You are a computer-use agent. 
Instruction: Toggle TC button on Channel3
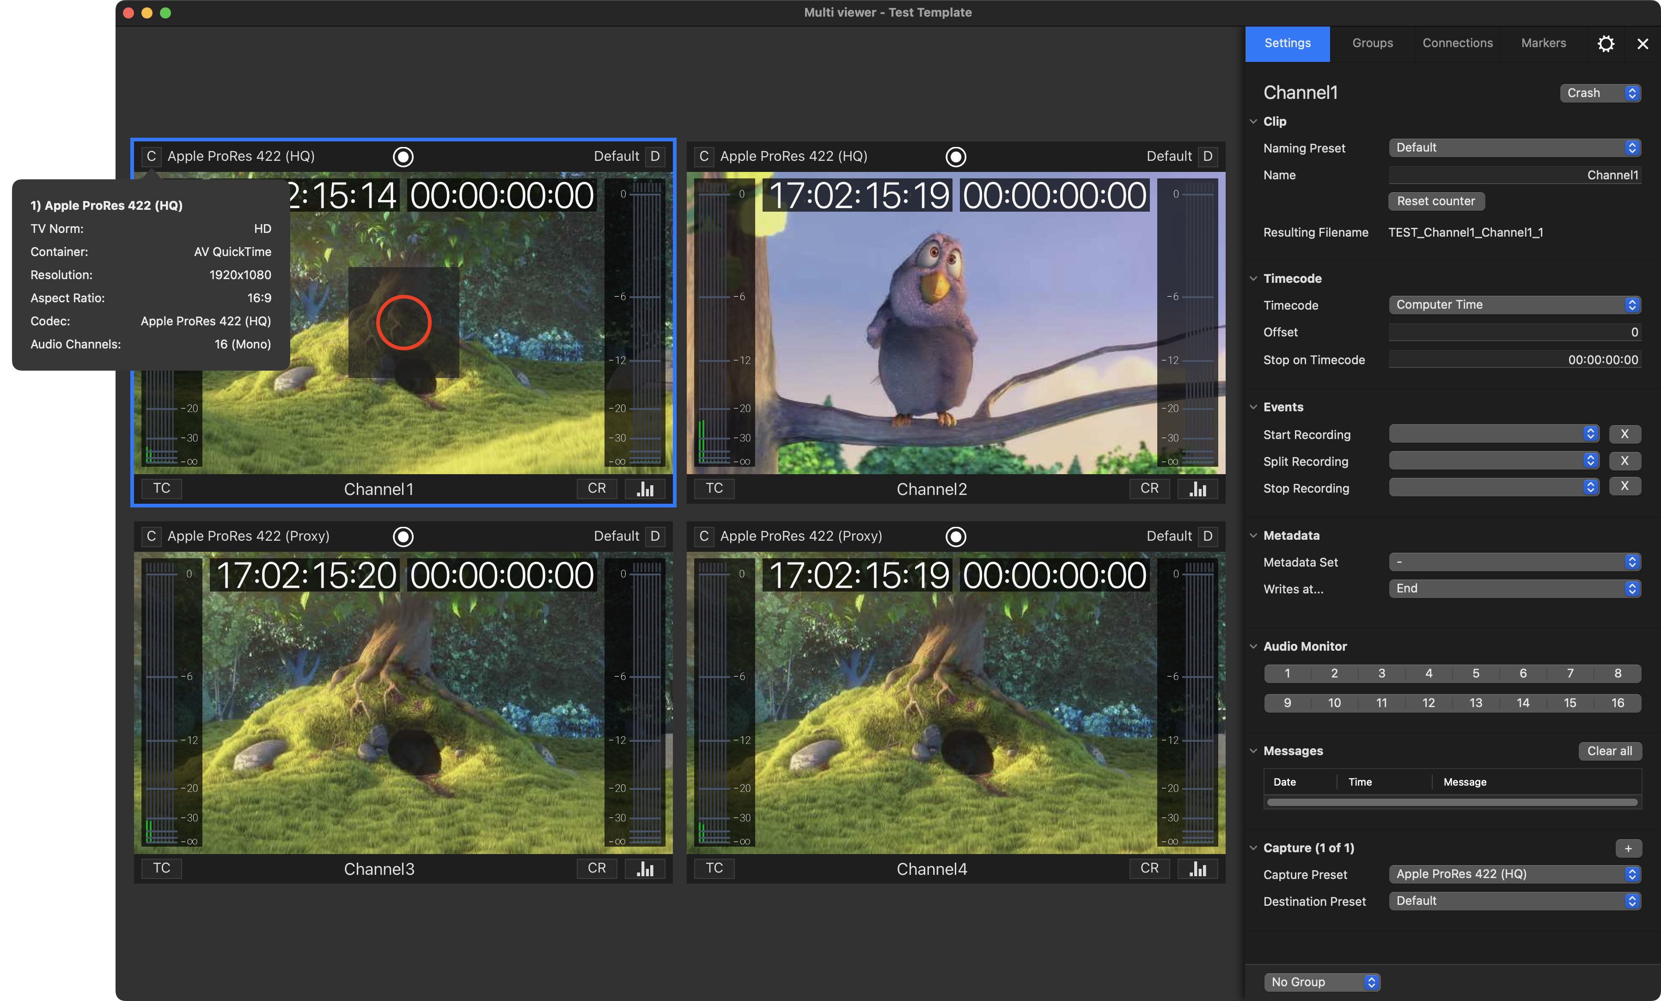[x=161, y=868]
